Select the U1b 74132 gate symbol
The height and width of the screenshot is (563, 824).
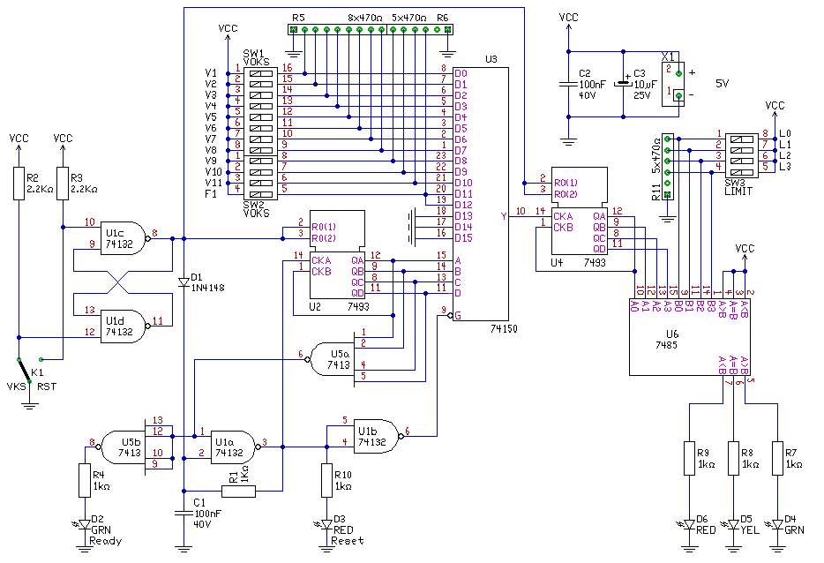[x=378, y=436]
